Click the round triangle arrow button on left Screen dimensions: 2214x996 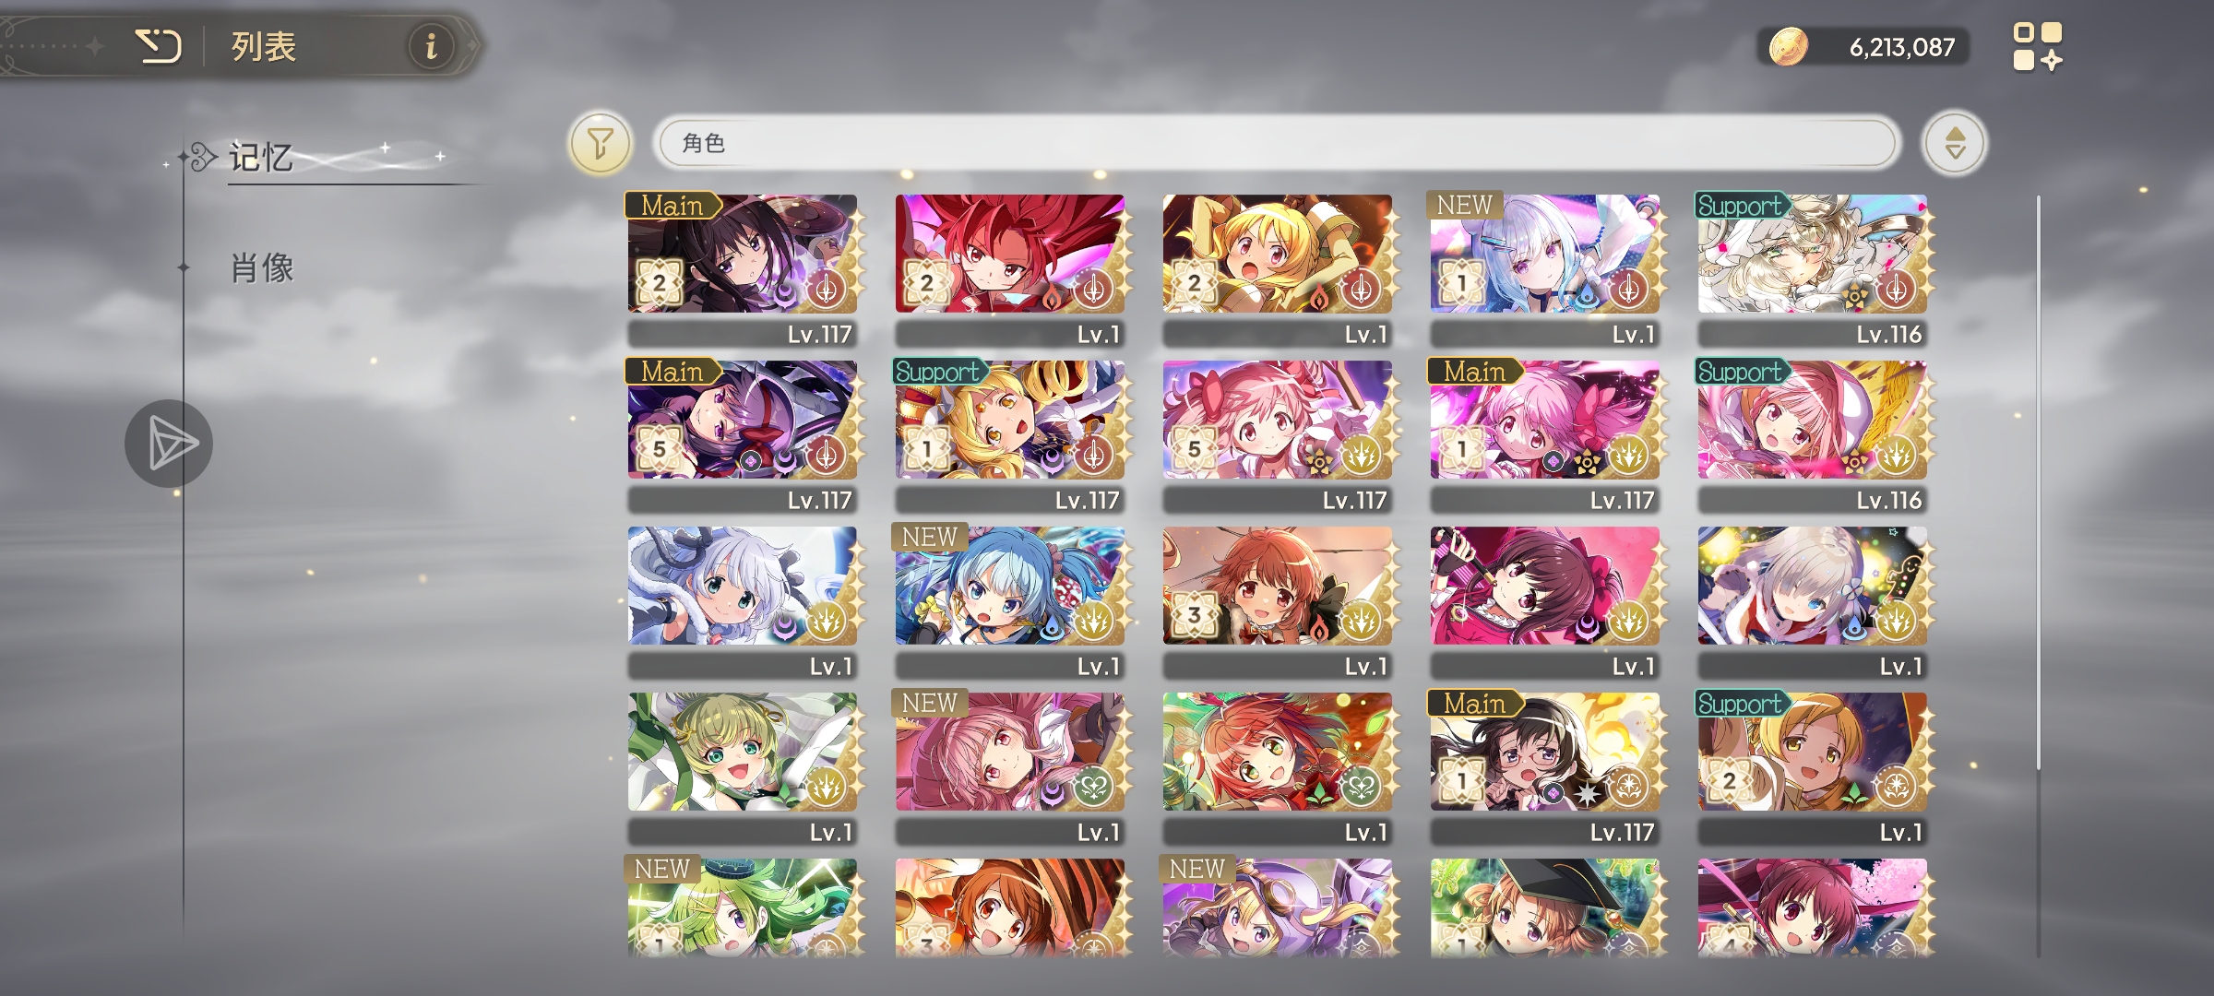169,444
